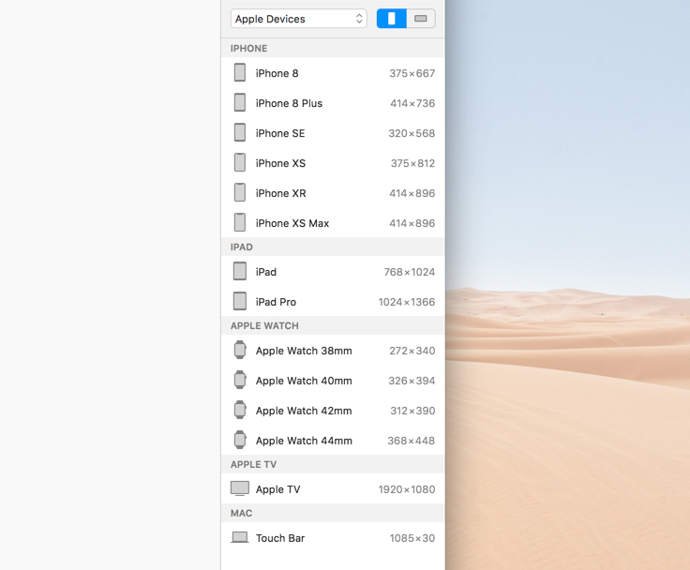Click the iPhone 8 device icon
Screen dimensions: 690x570
(240, 73)
